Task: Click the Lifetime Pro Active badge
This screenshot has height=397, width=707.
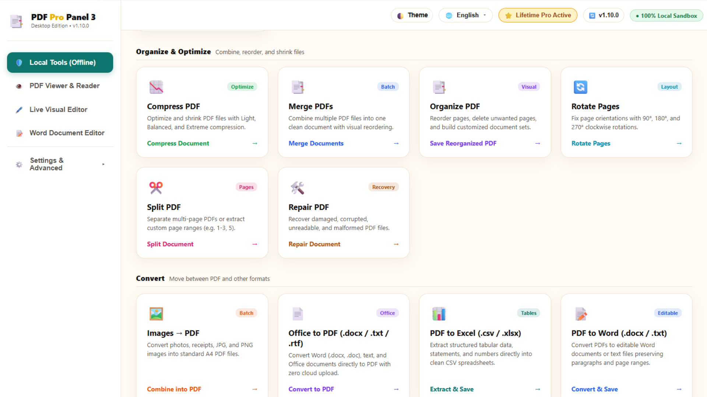Action: (538, 15)
